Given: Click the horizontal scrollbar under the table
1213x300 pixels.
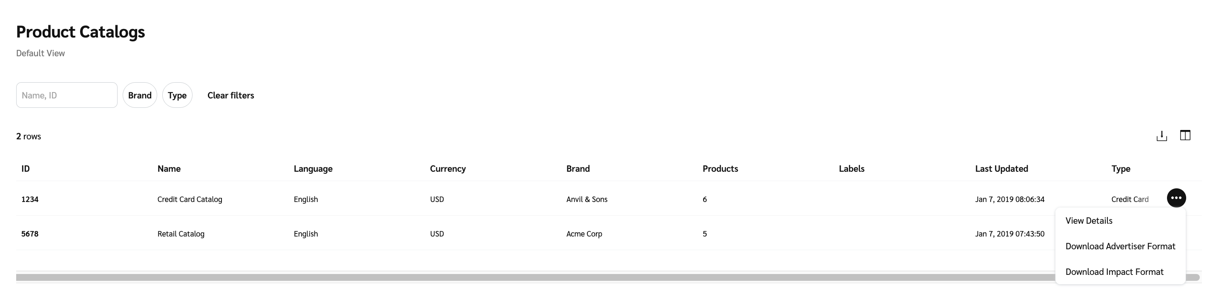Looking at the screenshot, I should [518, 277].
